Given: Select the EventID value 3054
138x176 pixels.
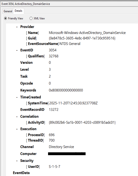Looking at the screenshot, I should click(53, 50).
